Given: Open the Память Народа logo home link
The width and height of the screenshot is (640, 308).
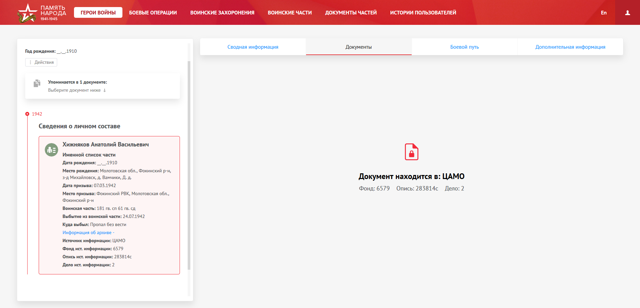Looking at the screenshot, I should tap(42, 13).
